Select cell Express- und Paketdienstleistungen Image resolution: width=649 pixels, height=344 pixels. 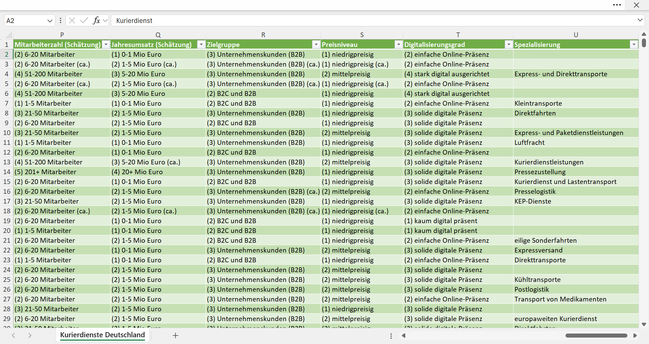(x=576, y=133)
